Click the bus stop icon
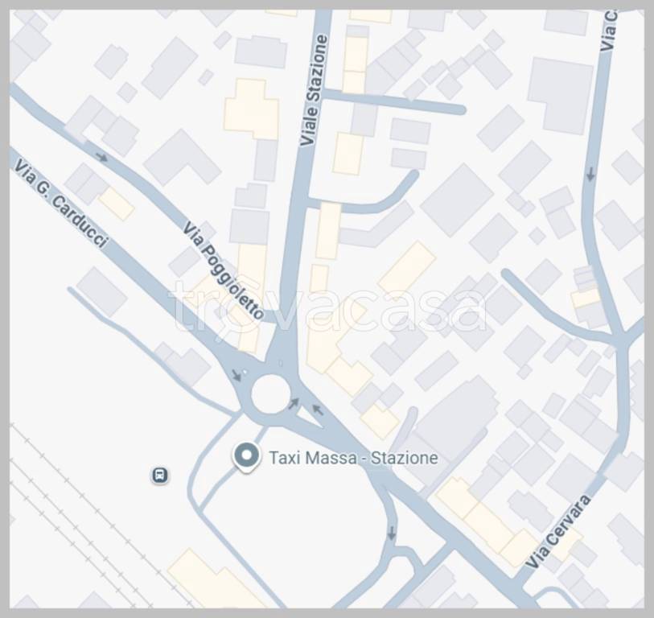Viewport: 654px width, 618px height. [160, 476]
